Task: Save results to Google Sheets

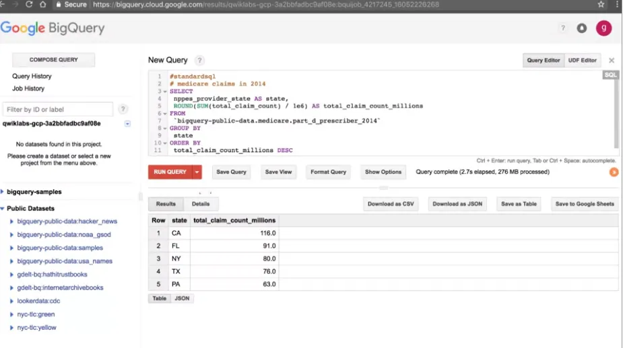Action: (x=585, y=204)
